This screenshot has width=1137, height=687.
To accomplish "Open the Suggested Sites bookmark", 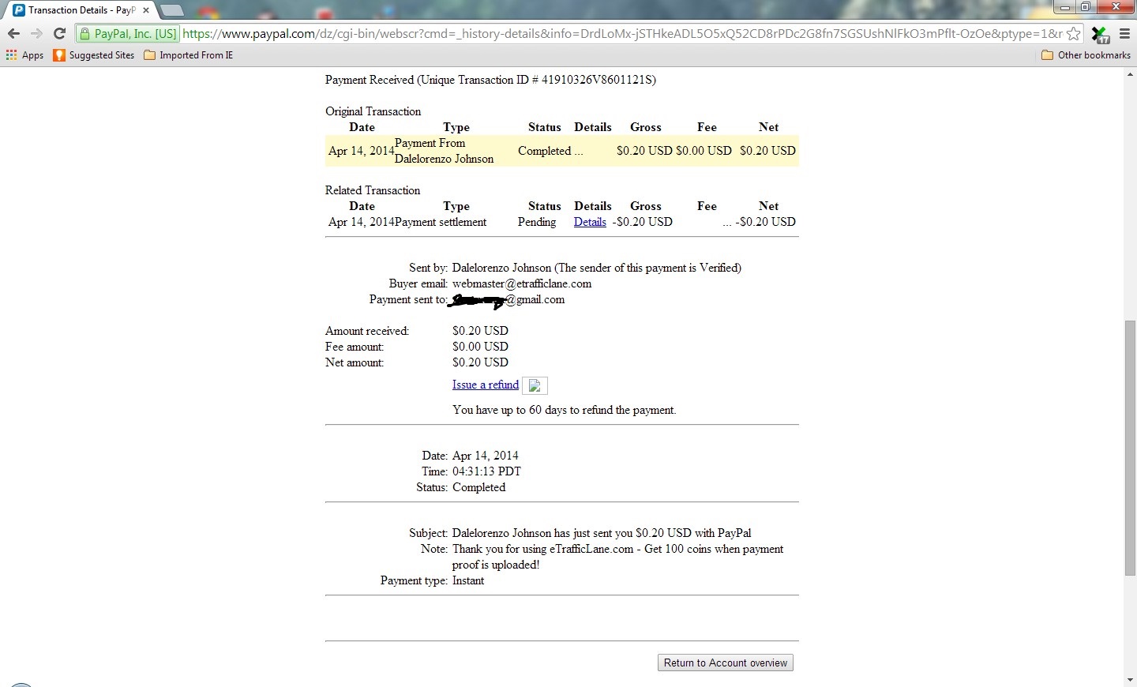I will click(94, 55).
